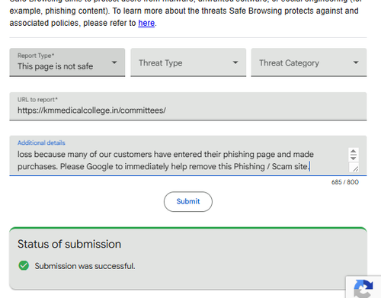Image resolution: width=381 pixels, height=298 pixels.
Task: Click the green success checkmark icon
Action: point(24,266)
